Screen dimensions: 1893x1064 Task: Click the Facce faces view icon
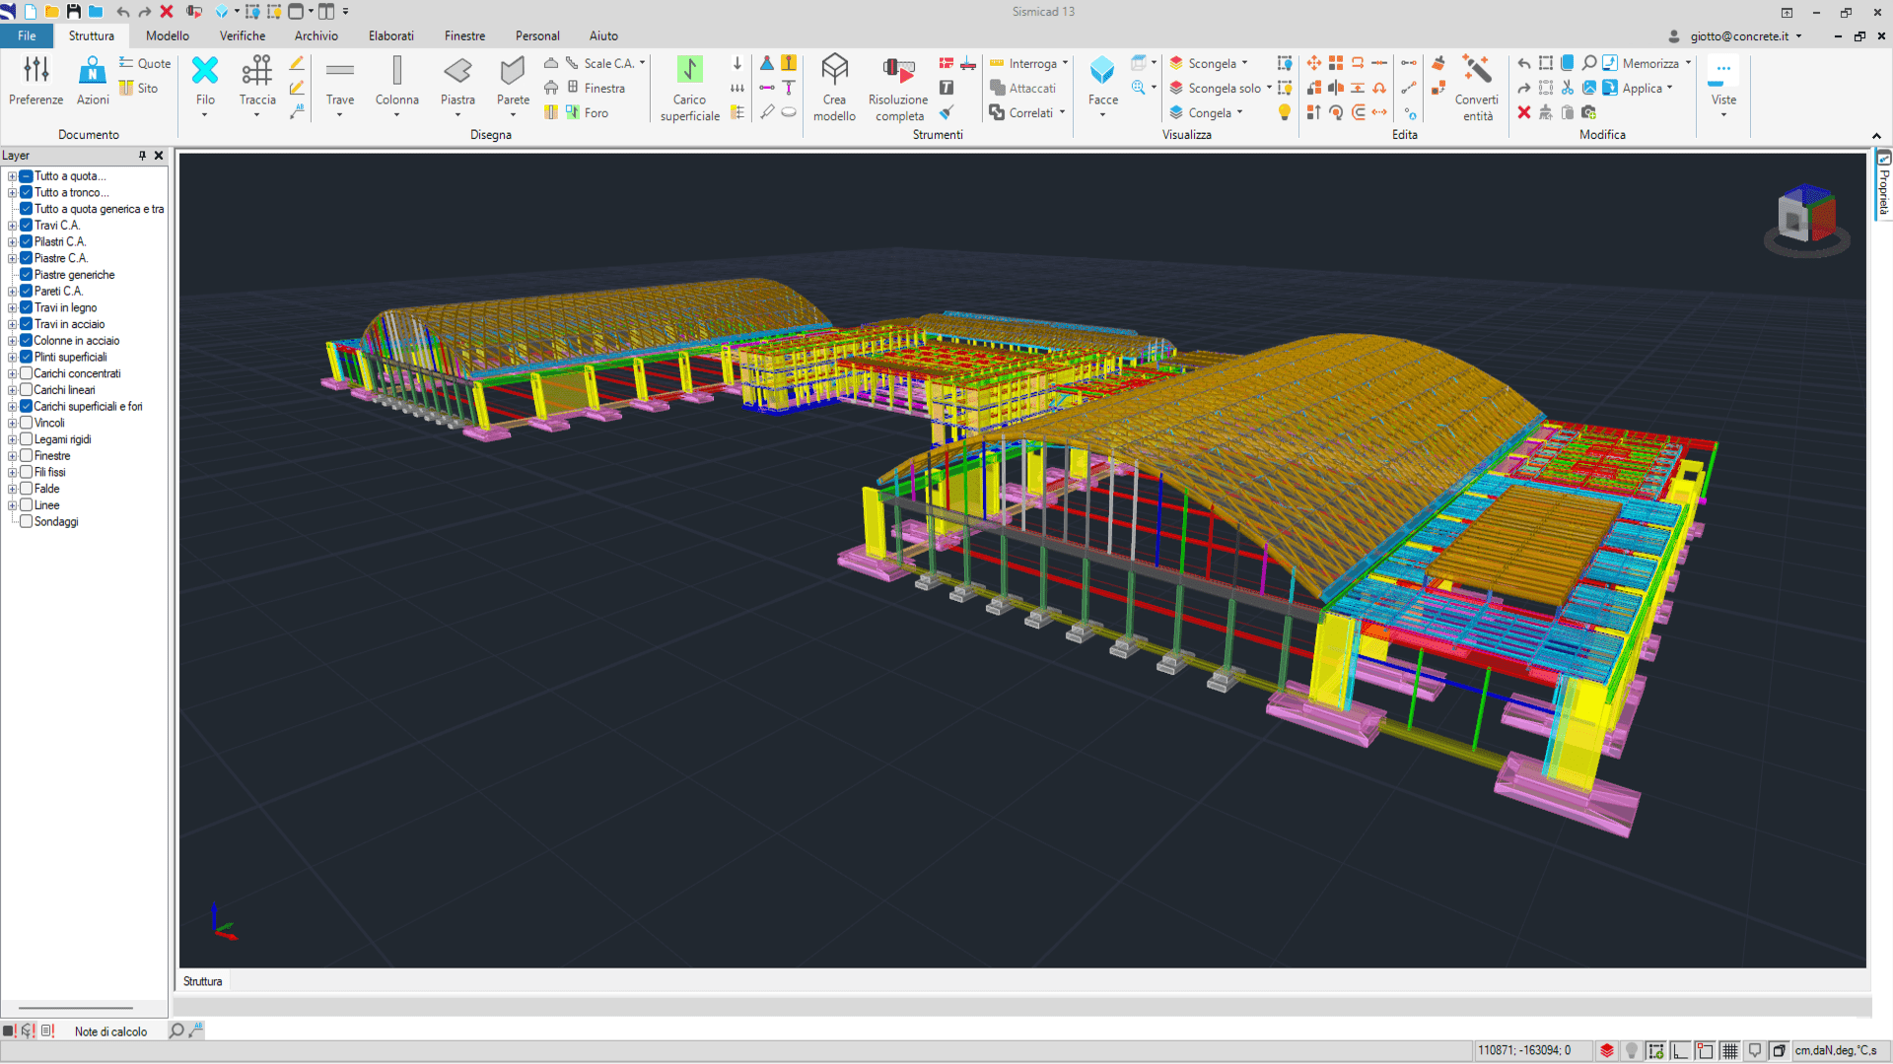pos(1102,71)
